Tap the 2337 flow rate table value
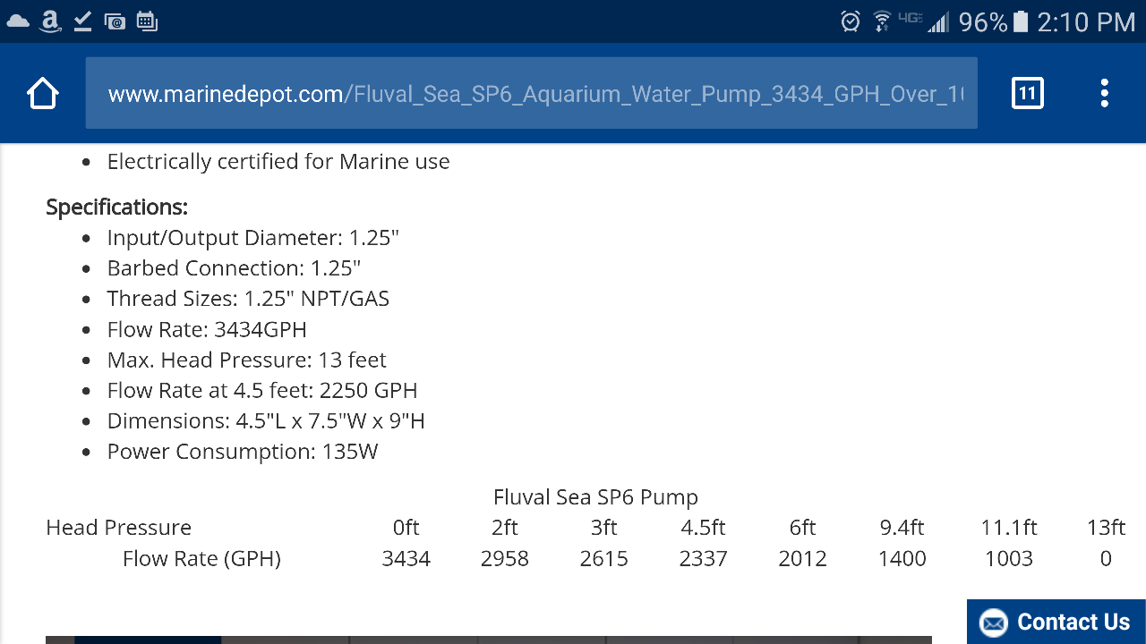This screenshot has height=644, width=1146. coord(703,559)
